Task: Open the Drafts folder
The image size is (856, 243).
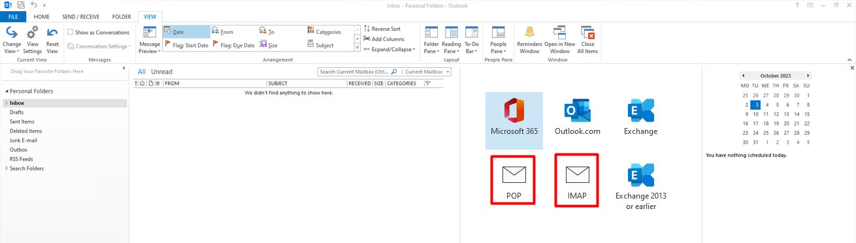Action: 17,112
